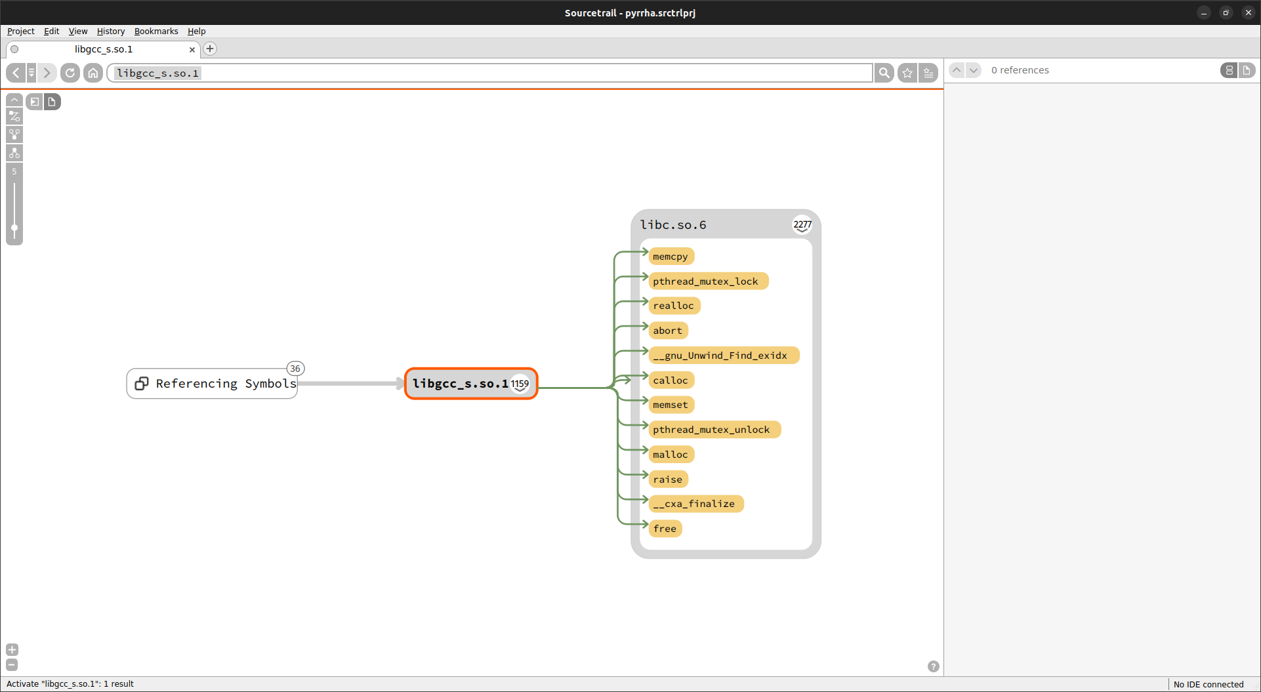
Task: Click the magnifier search button
Action: [884, 73]
